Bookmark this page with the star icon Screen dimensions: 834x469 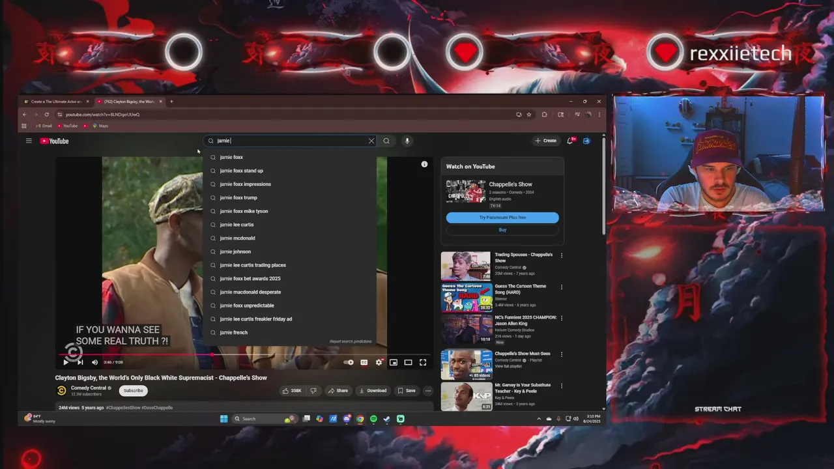[x=529, y=115]
